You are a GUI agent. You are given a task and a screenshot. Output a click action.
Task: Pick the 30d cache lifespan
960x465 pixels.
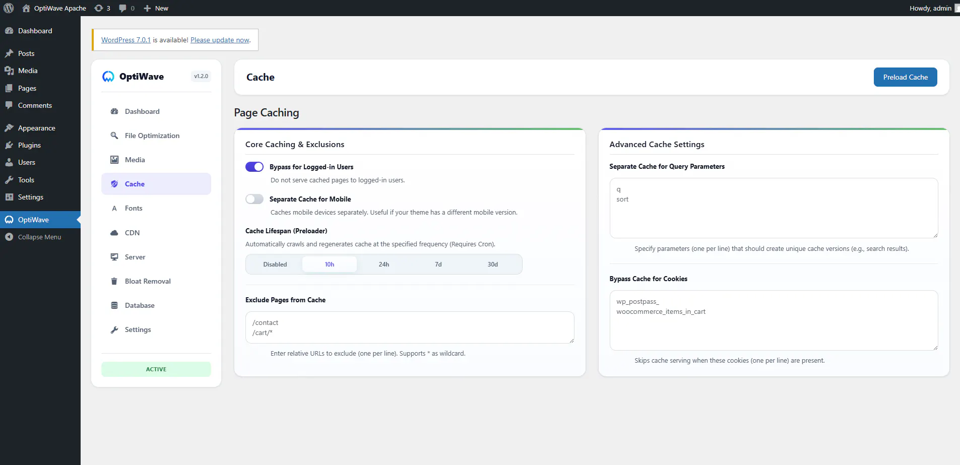(493, 264)
